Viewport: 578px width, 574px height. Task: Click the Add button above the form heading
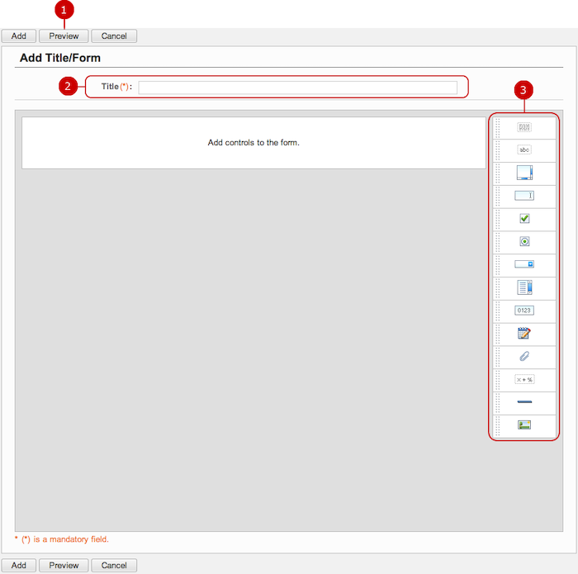[x=19, y=36]
